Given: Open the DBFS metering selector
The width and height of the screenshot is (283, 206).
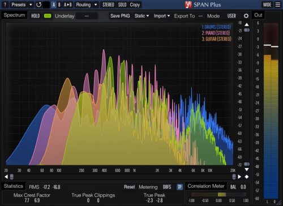Looking at the screenshot, I should [167, 187].
